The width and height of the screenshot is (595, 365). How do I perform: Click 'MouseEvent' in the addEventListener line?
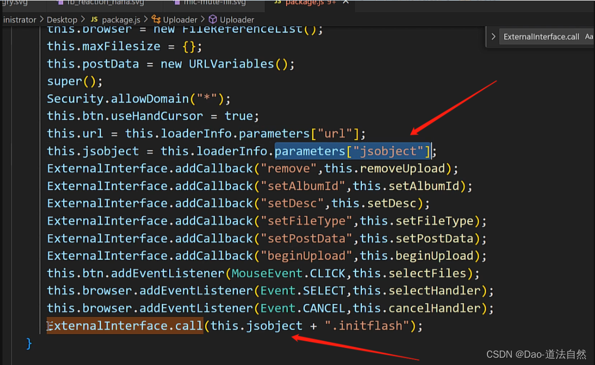coord(267,273)
